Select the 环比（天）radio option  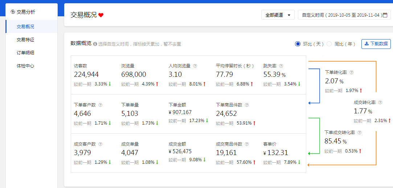point(298,44)
